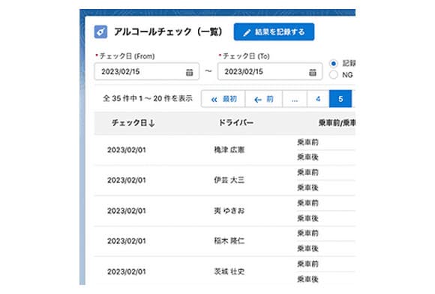Image resolution: width=435 pixels, height=294 pixels.
Task: Click the 乗車前/乗車後 column header
Action: pyautogui.click(x=337, y=122)
